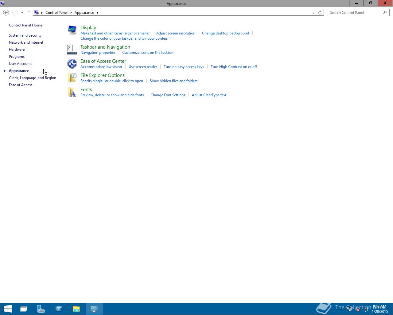
Task: Open File Explorer from the taskbar
Action: [x=76, y=309]
